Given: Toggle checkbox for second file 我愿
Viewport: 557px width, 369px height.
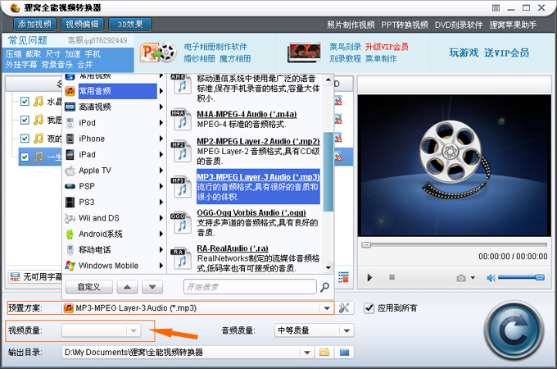Looking at the screenshot, I should [25, 121].
